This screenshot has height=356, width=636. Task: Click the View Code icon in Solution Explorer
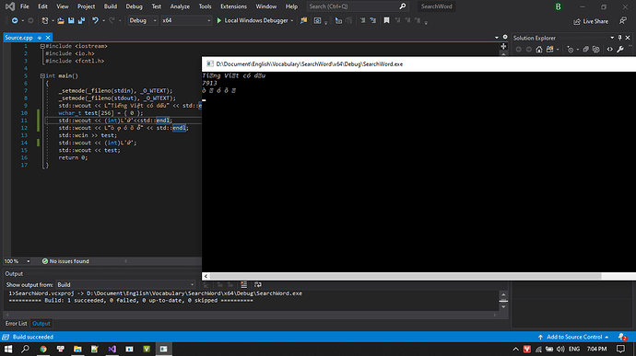[609, 50]
